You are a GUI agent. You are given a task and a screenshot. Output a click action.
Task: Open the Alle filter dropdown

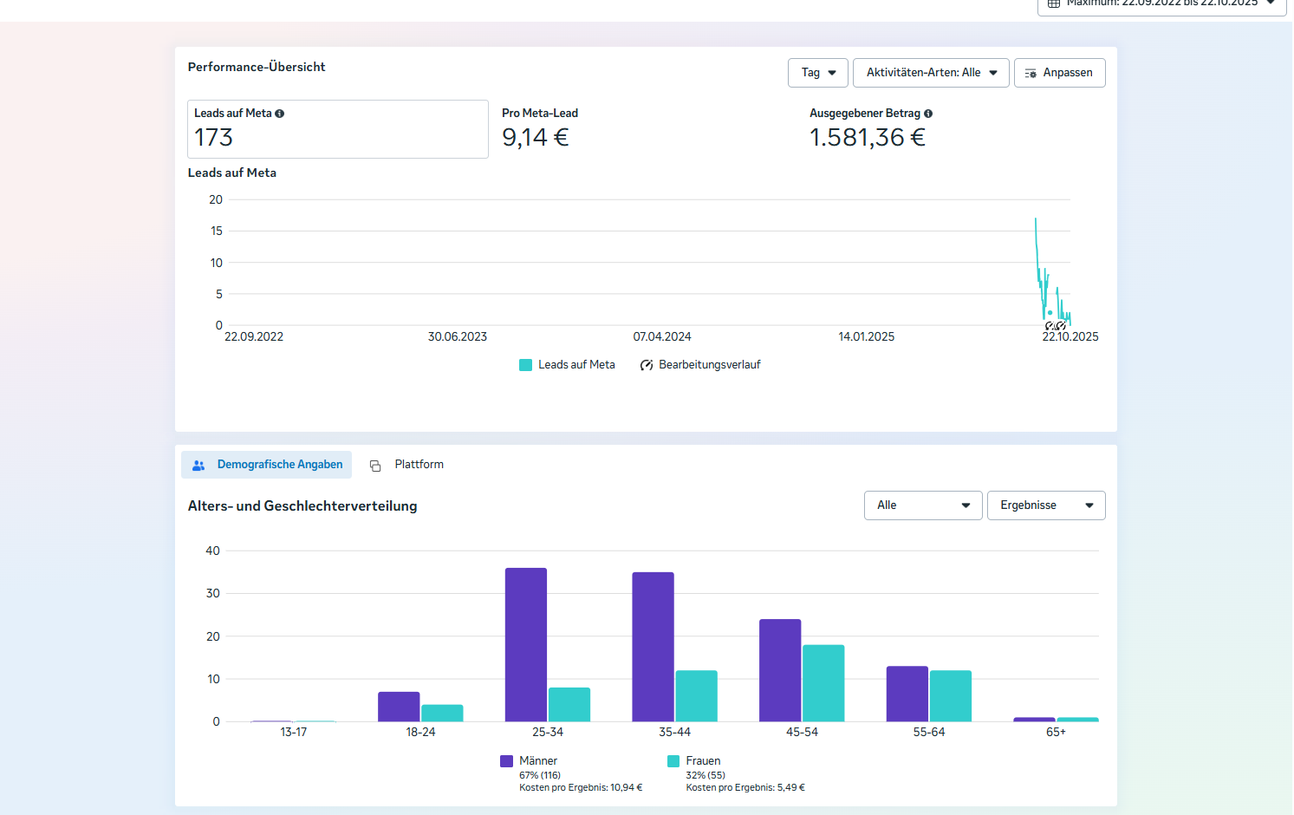tap(922, 505)
